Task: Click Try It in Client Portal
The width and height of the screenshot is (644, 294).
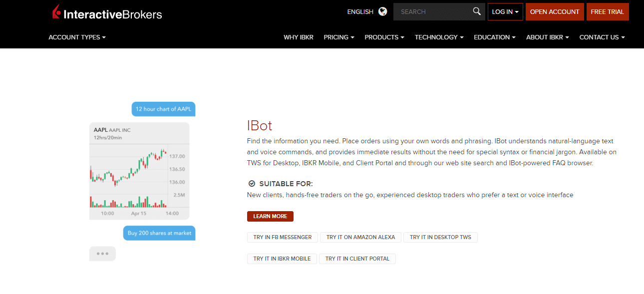Action: 357,259
